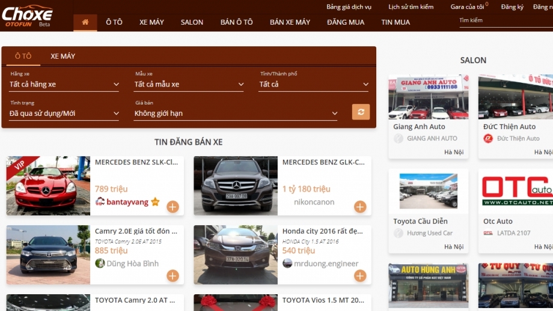Click seller name Dũng Hòa Bình
This screenshot has height=311, width=553.
click(x=133, y=264)
